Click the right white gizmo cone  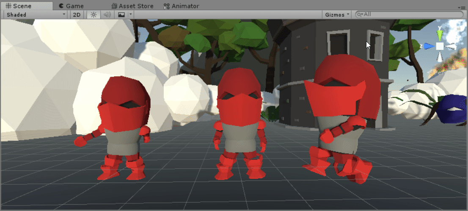(451, 46)
